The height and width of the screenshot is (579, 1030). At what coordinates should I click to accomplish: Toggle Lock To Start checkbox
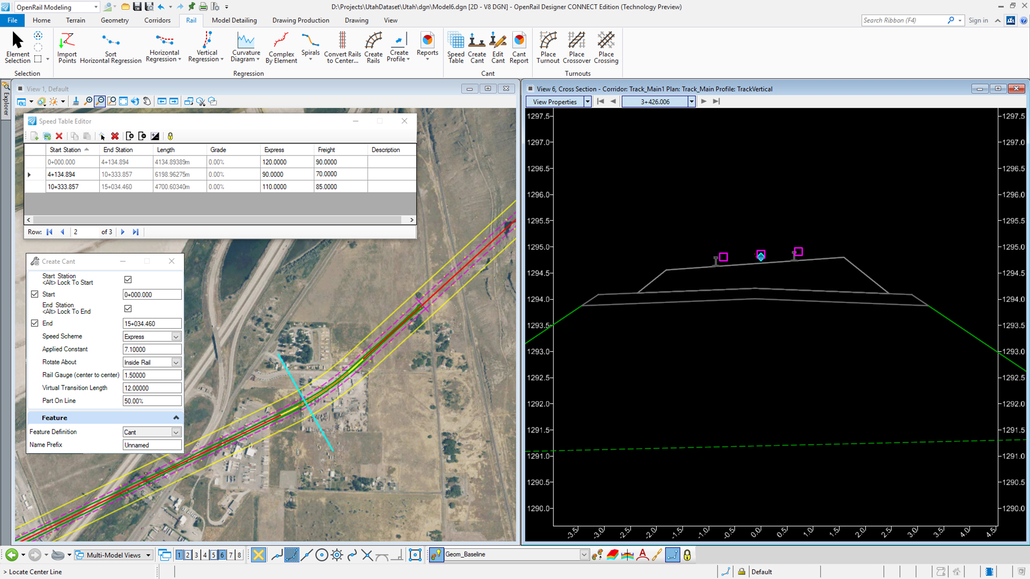pos(128,279)
